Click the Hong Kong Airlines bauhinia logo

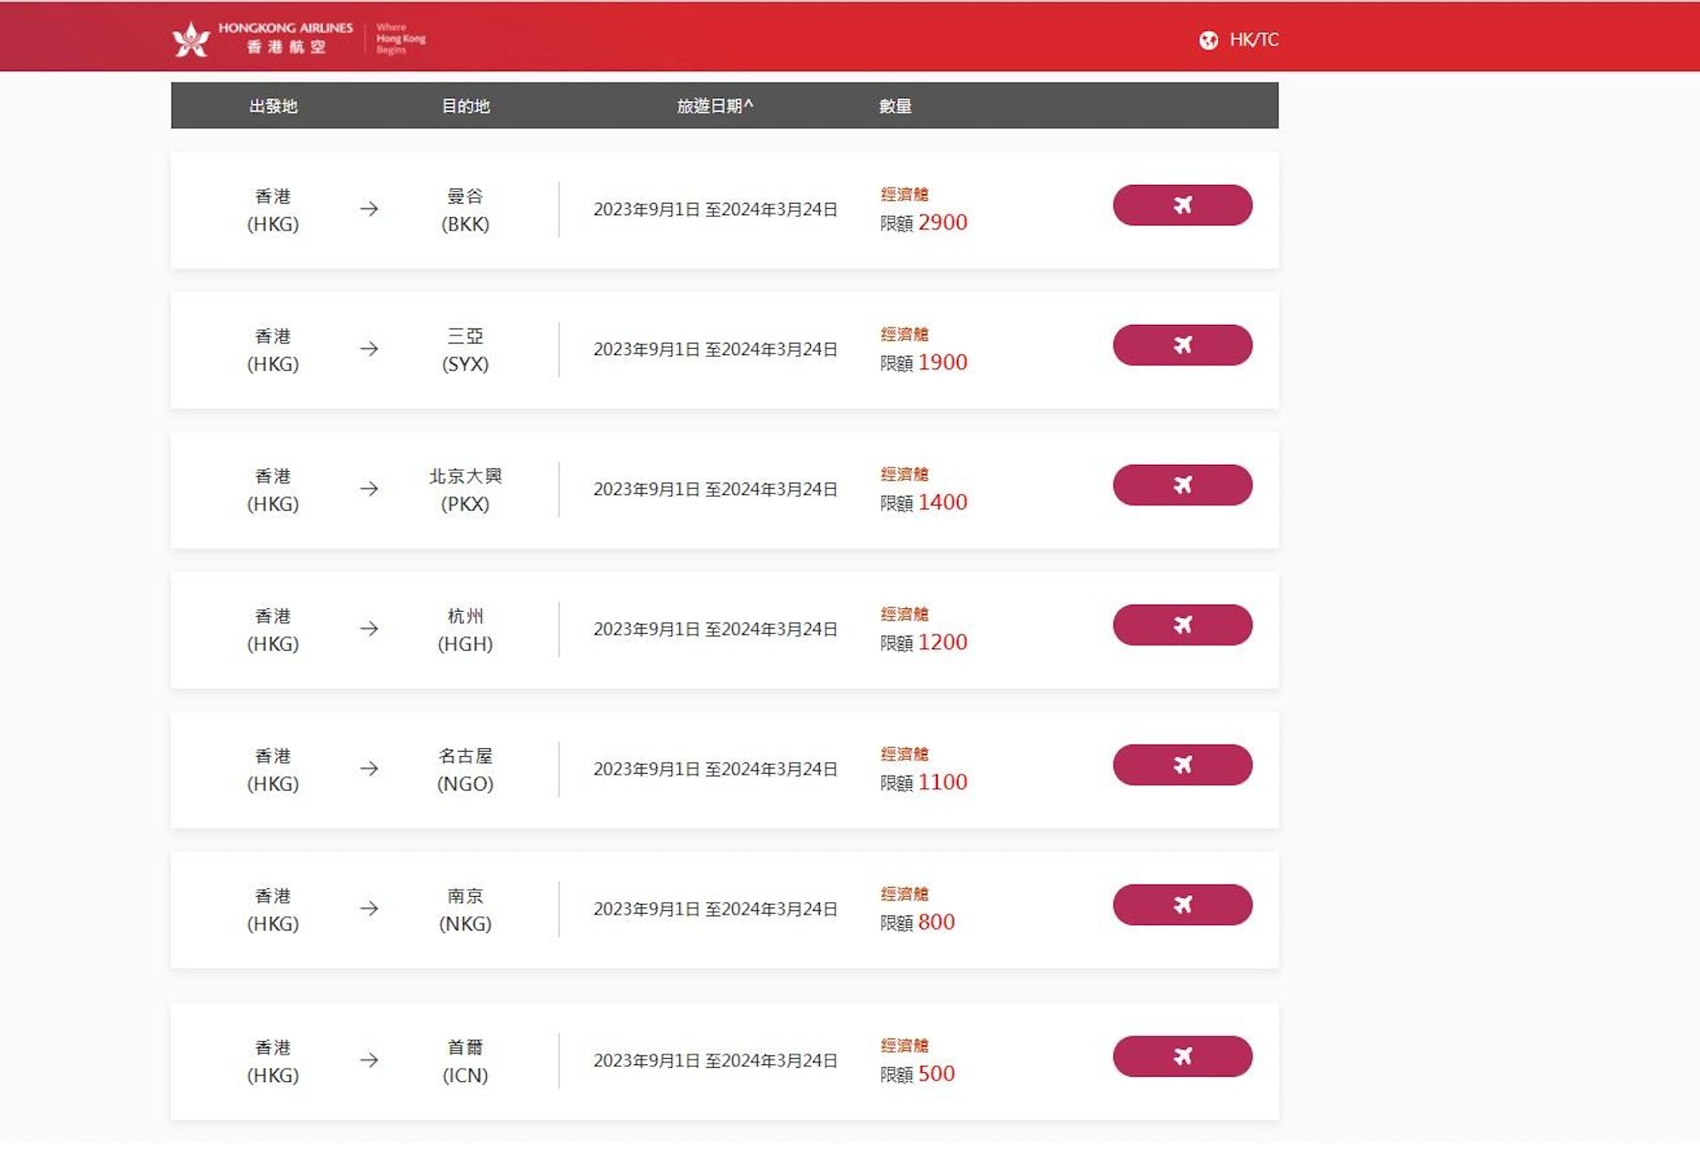191,39
